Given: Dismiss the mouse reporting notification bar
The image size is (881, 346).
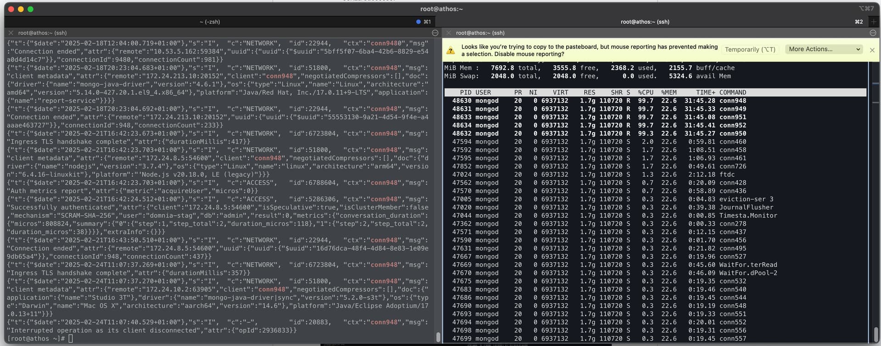Looking at the screenshot, I should (x=872, y=50).
